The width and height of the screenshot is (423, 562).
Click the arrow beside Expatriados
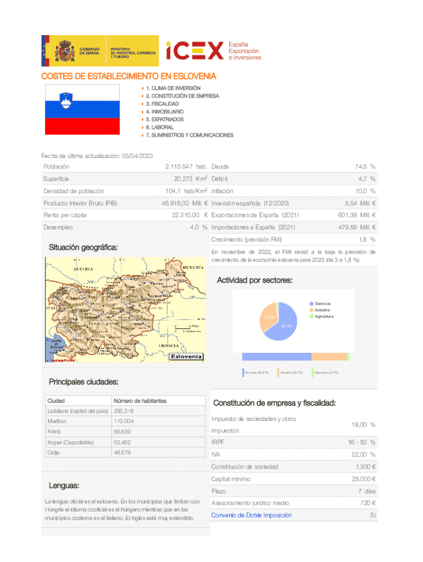[143, 119]
